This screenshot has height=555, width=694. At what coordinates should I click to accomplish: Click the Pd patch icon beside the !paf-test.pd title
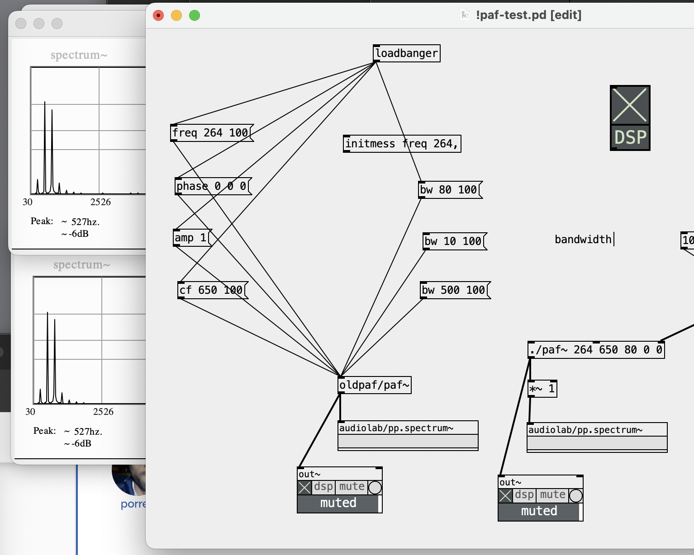pos(465,15)
